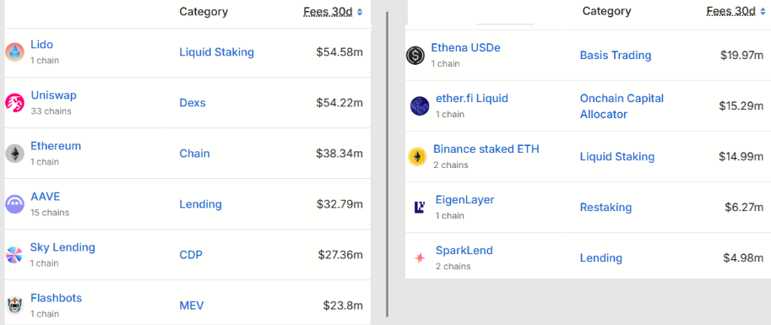Viewport: 771px width, 325px height.
Task: Open the Restaking category link
Action: (x=605, y=208)
